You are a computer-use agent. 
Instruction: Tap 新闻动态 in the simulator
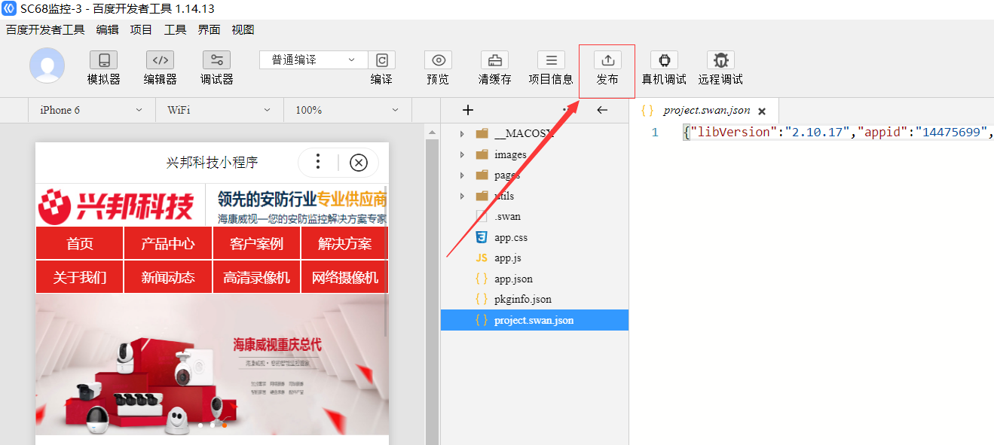(167, 277)
